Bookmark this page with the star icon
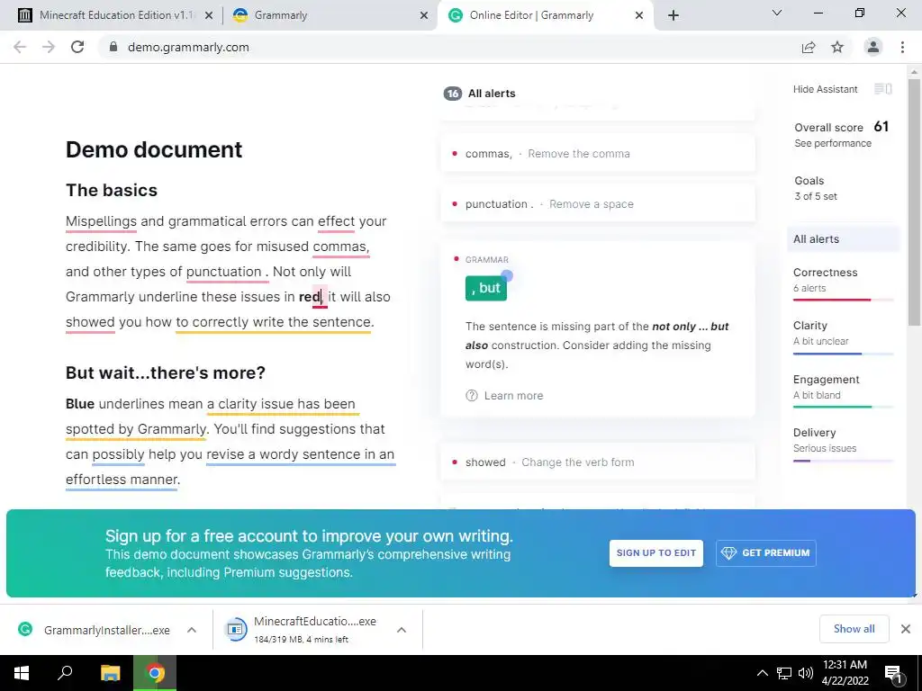 pyautogui.click(x=837, y=47)
